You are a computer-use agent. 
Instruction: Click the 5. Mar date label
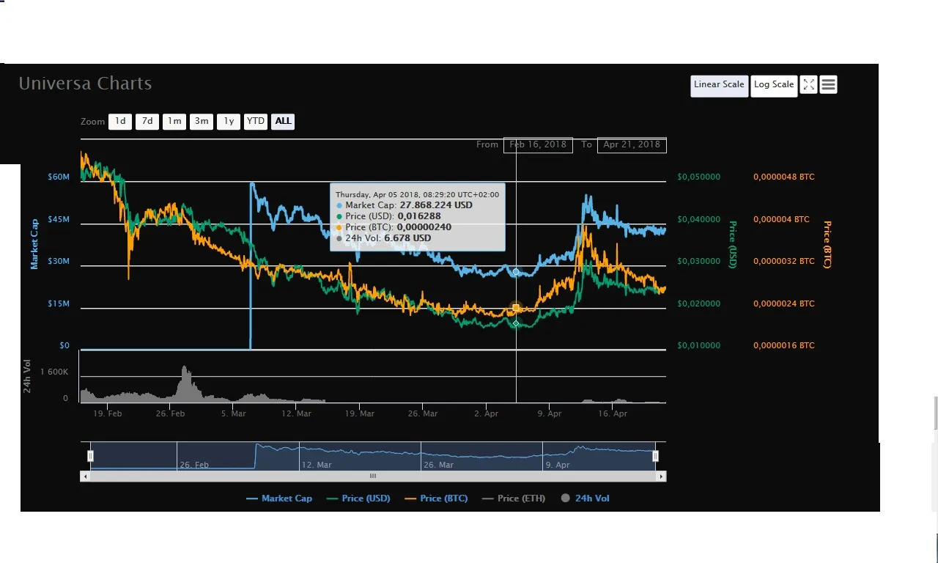coord(233,414)
